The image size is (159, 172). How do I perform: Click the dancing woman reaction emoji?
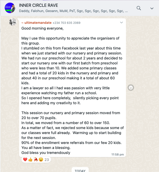point(36,159)
